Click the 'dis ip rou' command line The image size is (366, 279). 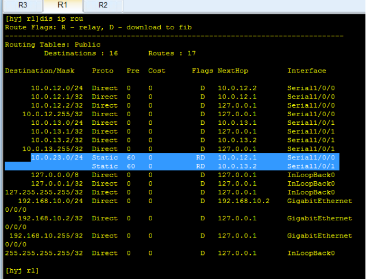pos(44,18)
